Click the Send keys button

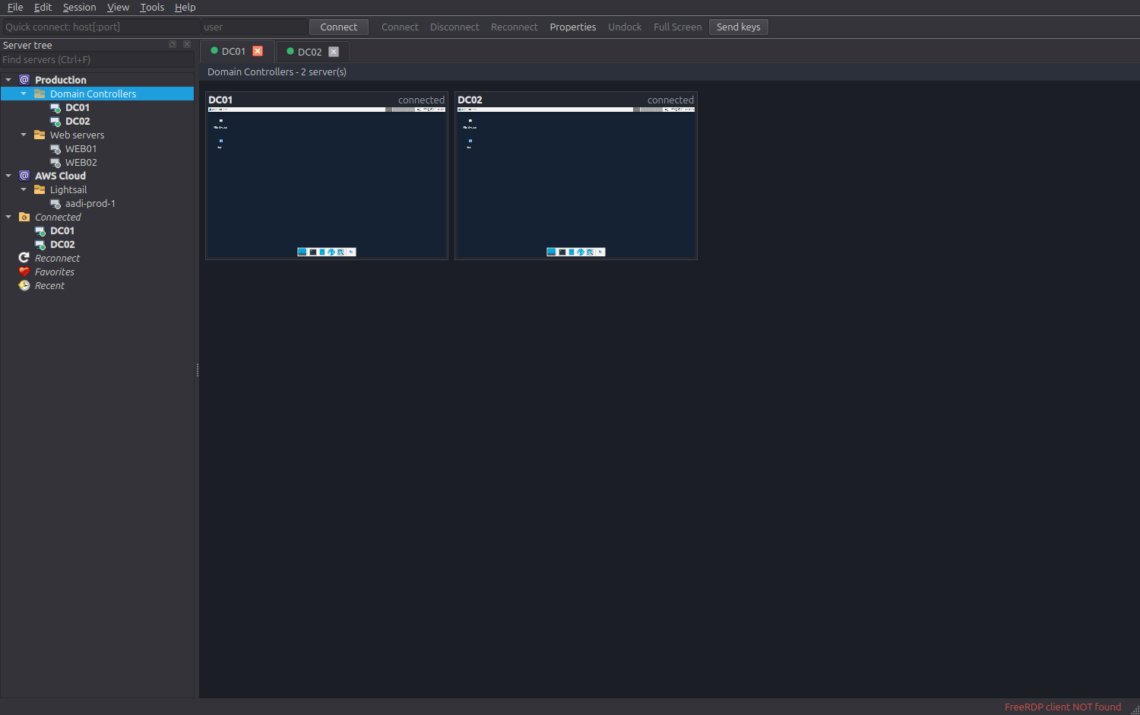(739, 27)
